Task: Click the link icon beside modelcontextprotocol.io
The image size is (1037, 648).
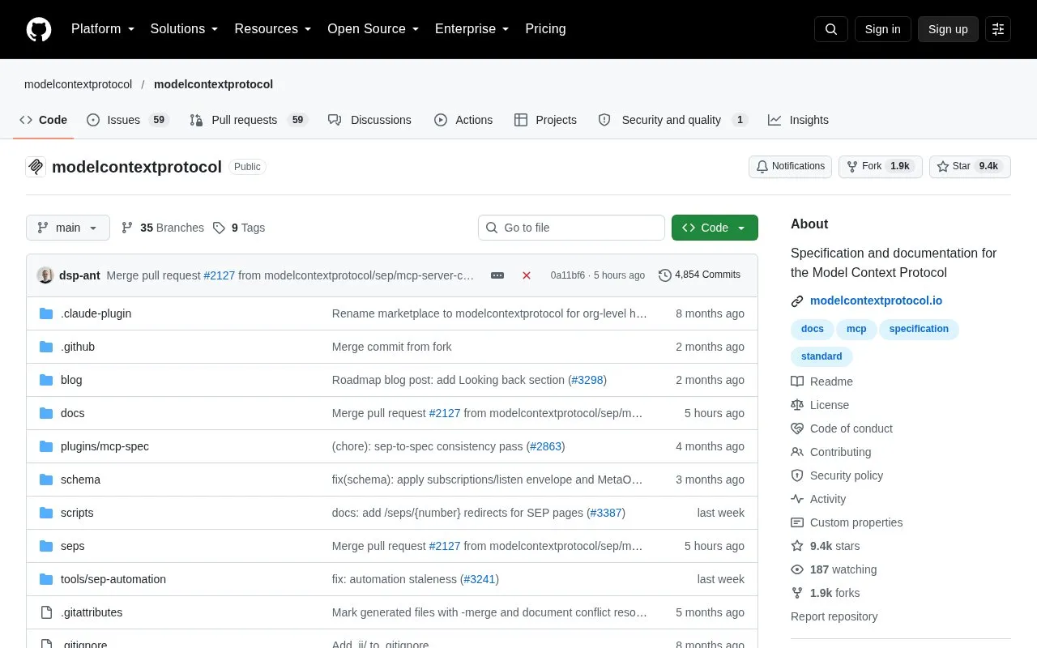Action: [797, 301]
